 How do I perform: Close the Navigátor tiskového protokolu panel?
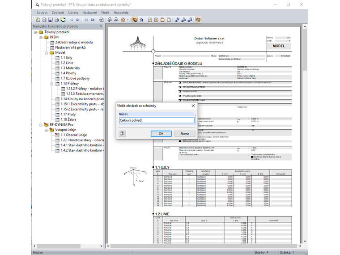pyautogui.click(x=101, y=26)
